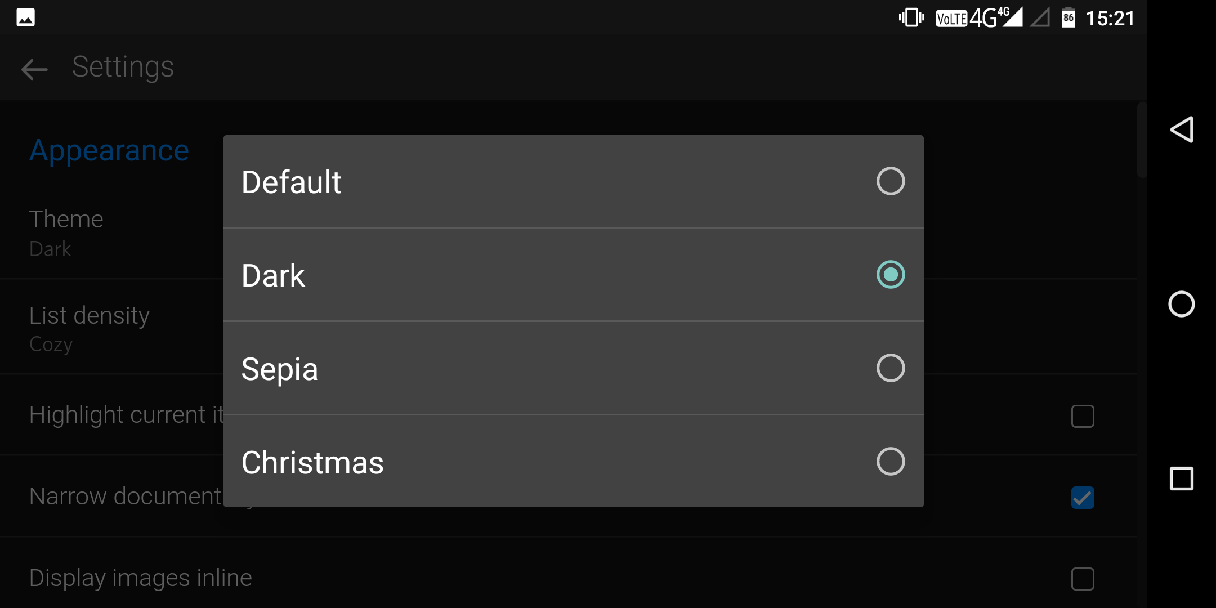Tap the Appearance section header
This screenshot has width=1216, height=608.
click(x=109, y=151)
